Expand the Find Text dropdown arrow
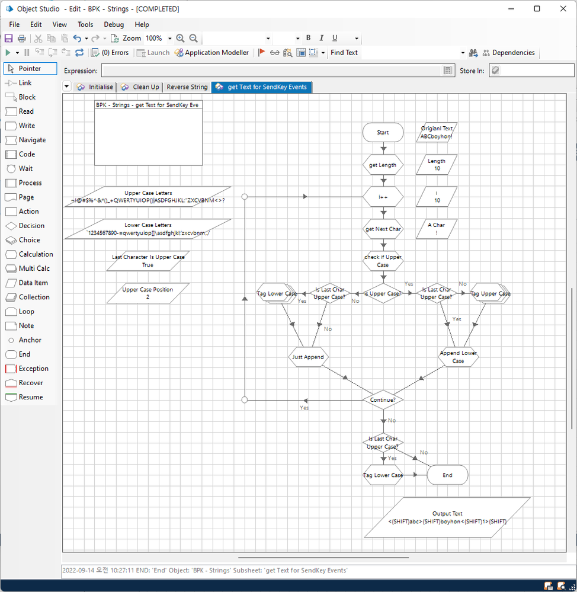This screenshot has height=592, width=577. click(x=463, y=53)
